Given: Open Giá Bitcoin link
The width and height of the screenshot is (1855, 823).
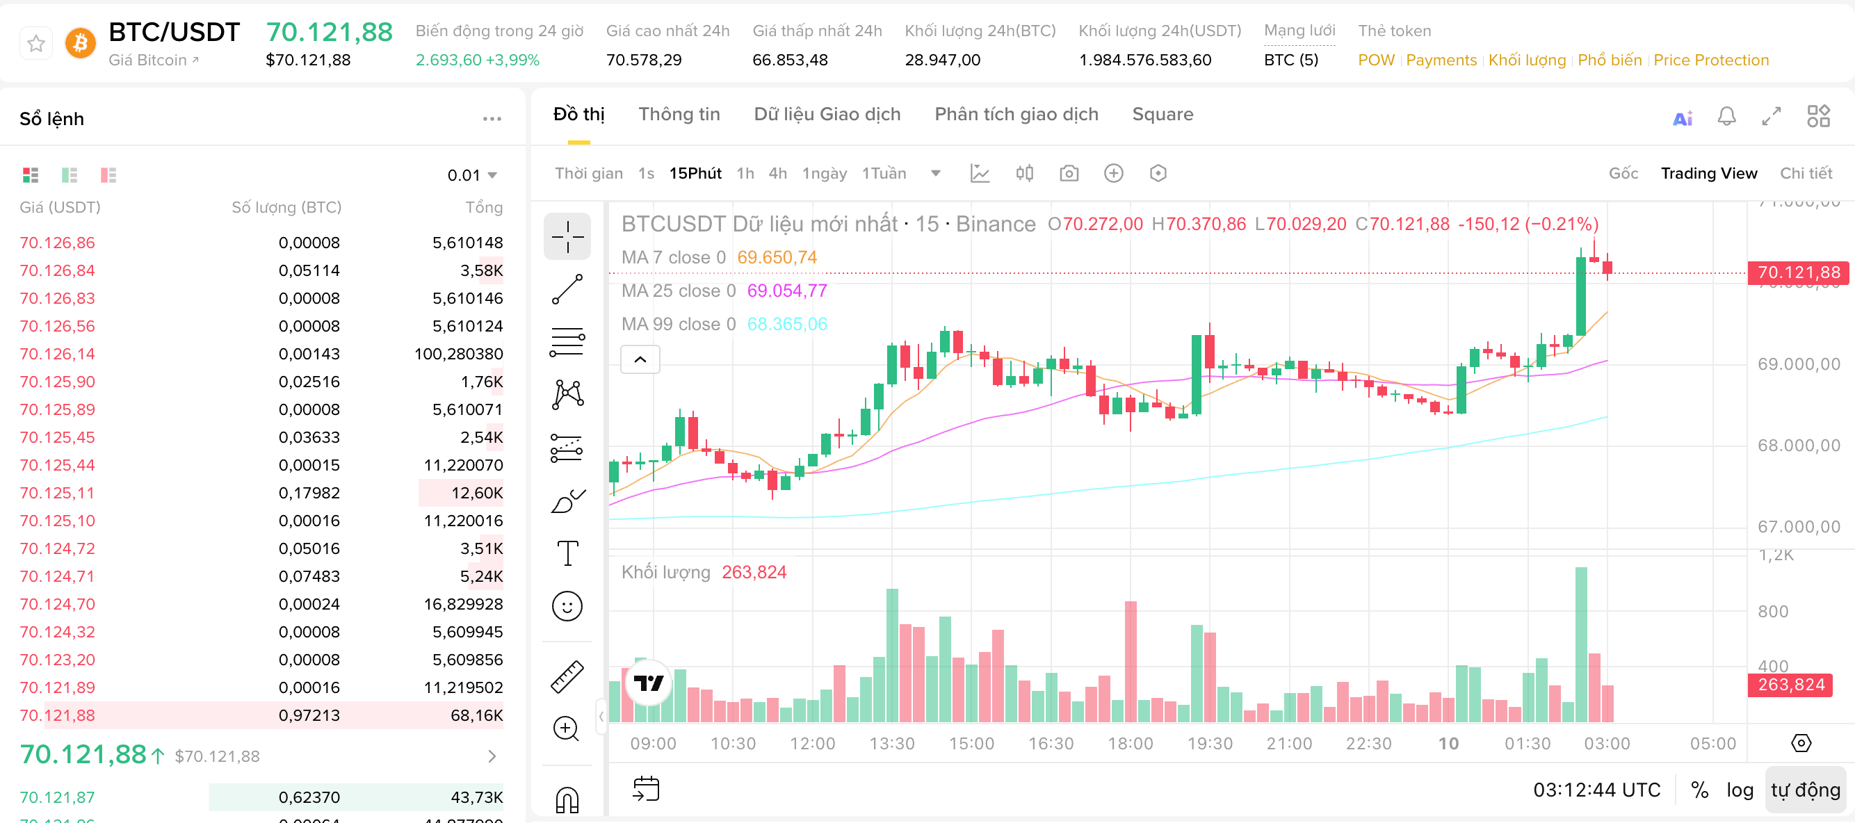Looking at the screenshot, I should pyautogui.click(x=153, y=60).
